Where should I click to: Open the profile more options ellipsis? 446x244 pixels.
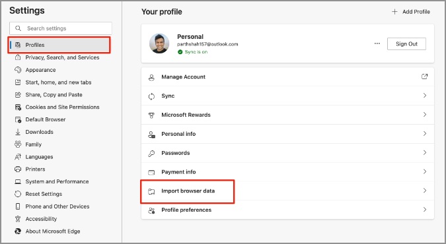pos(377,44)
